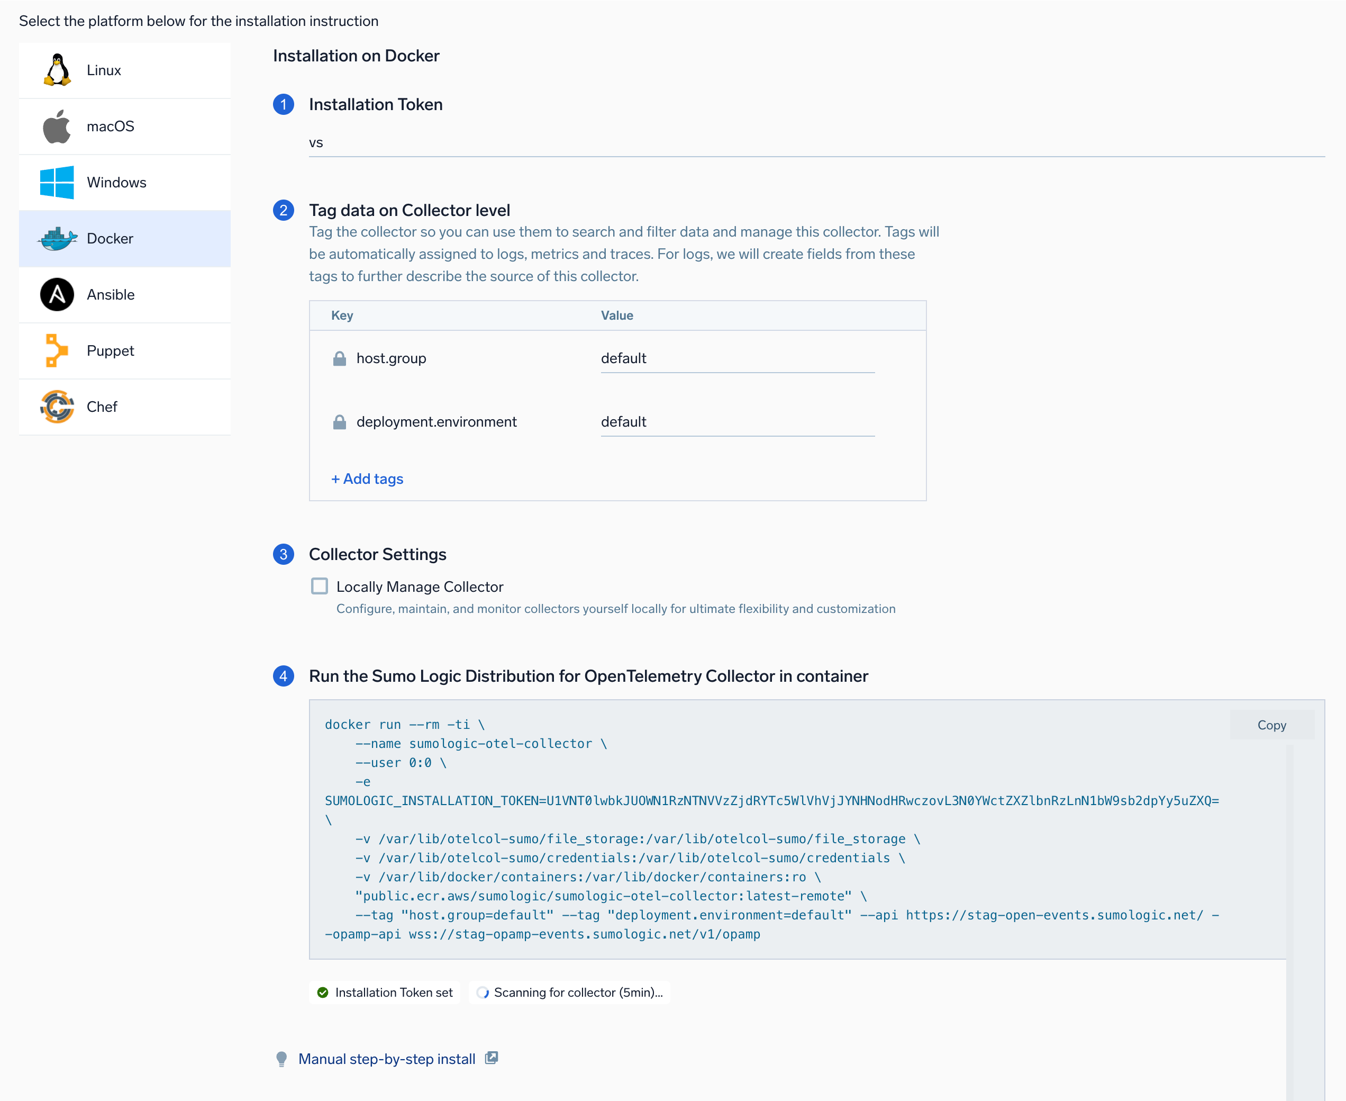Click the Installation Token input field
Viewport: 1346px width, 1101px height.
[816, 143]
